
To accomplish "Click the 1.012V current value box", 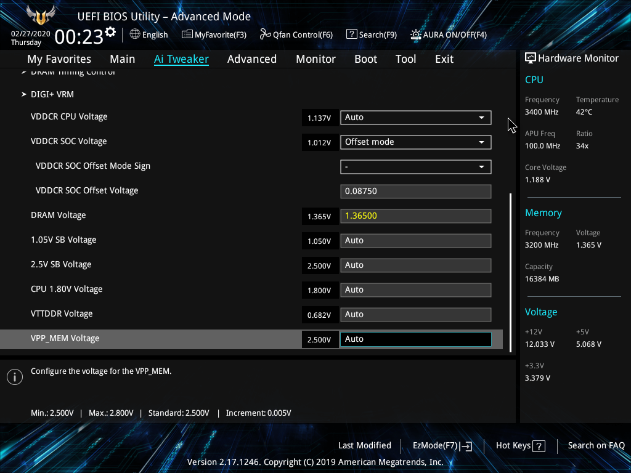I will tap(320, 142).
